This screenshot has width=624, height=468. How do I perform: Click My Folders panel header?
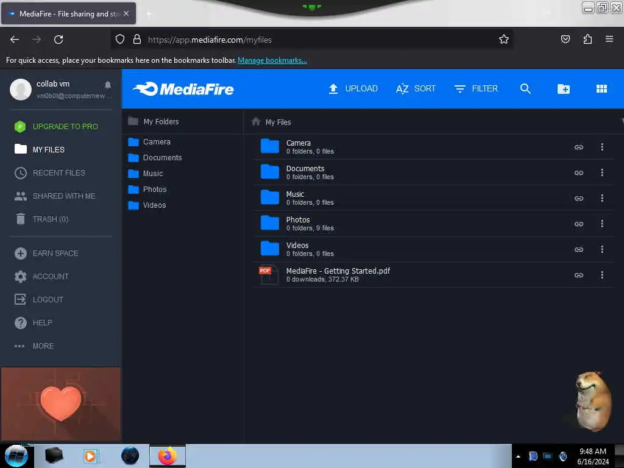click(153, 121)
